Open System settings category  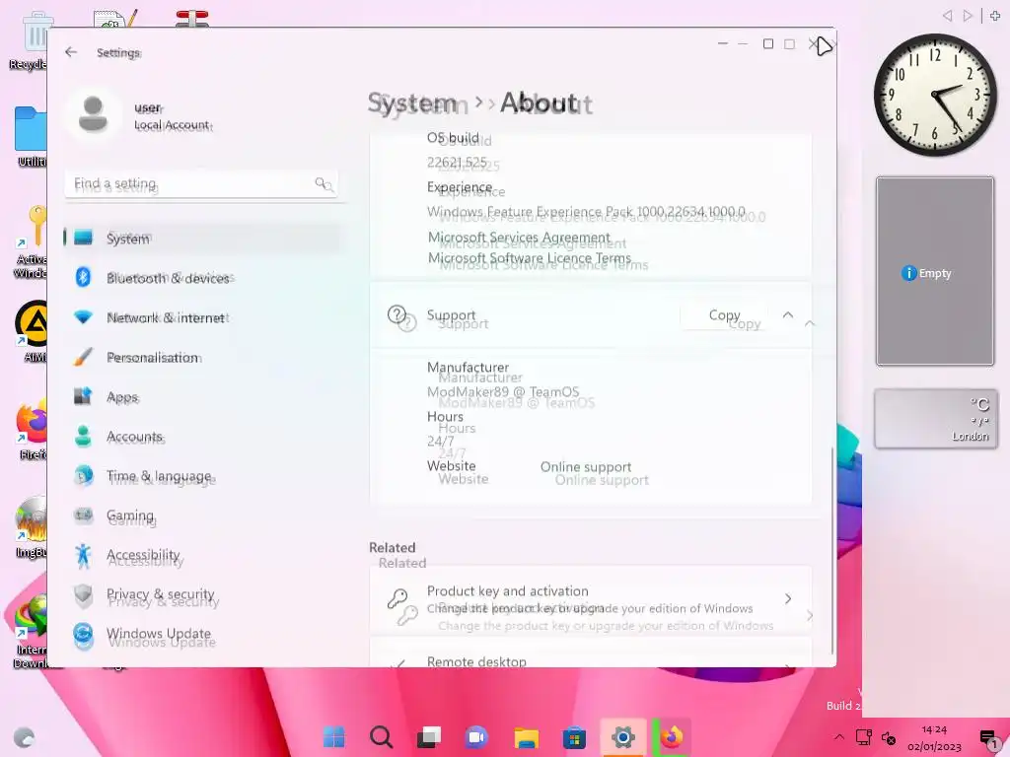(201, 239)
